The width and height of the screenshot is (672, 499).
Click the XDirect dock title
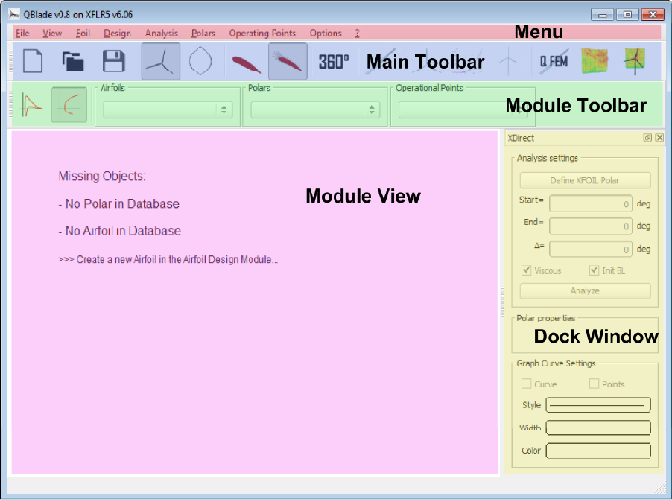point(521,138)
